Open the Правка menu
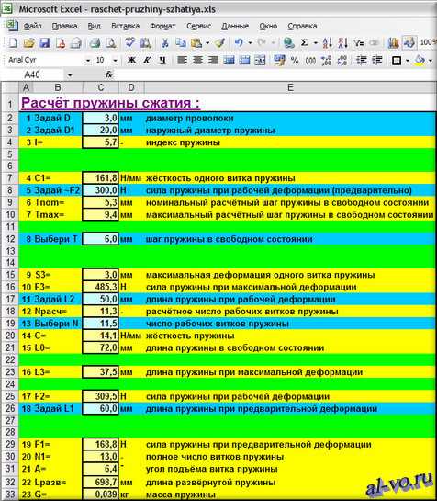Viewport: 437px width, 501px height. click(x=64, y=26)
